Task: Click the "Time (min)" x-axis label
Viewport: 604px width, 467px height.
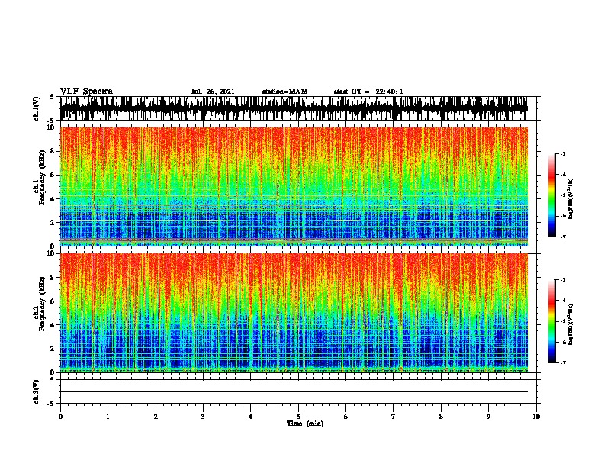Action: point(305,424)
